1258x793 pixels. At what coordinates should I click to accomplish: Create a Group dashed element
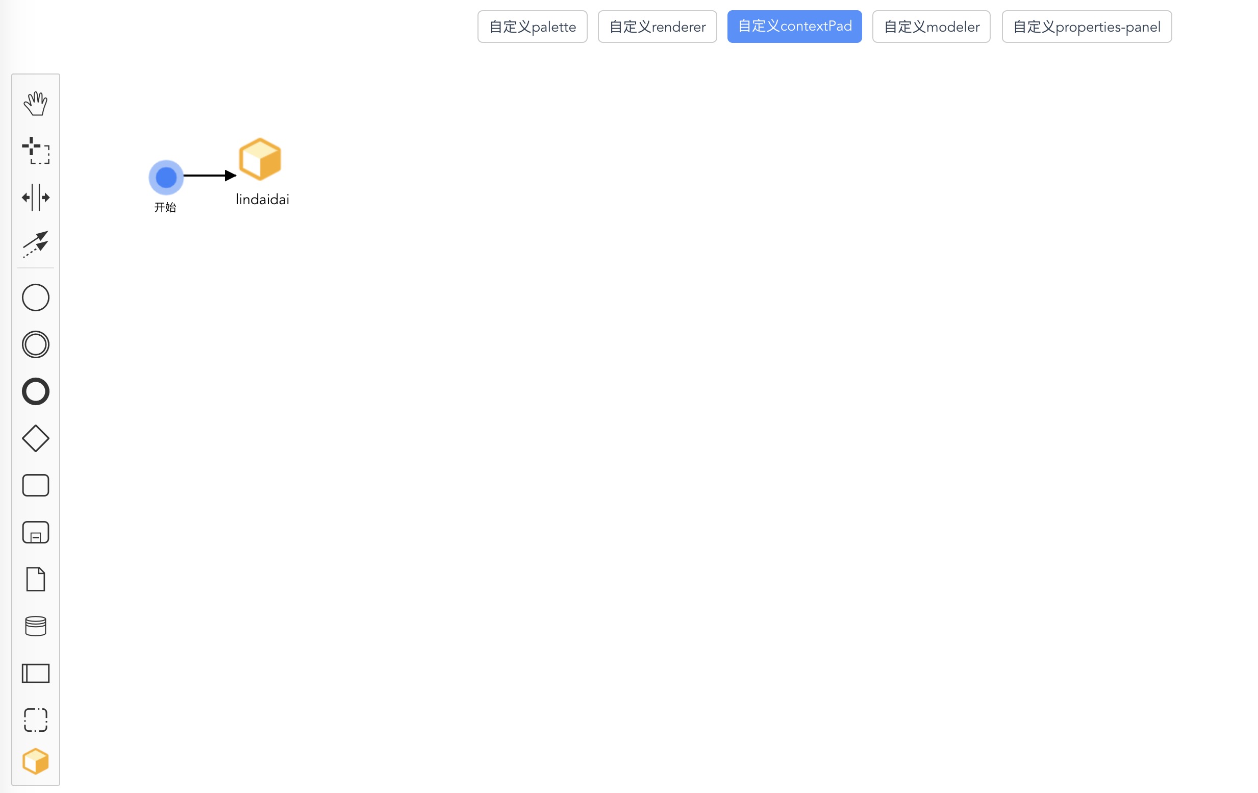pyautogui.click(x=36, y=720)
